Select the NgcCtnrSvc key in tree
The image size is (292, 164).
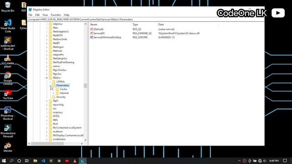[x=60, y=70]
